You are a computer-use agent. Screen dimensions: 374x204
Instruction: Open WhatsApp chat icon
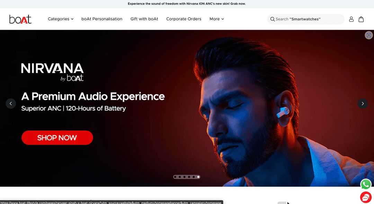366,185
